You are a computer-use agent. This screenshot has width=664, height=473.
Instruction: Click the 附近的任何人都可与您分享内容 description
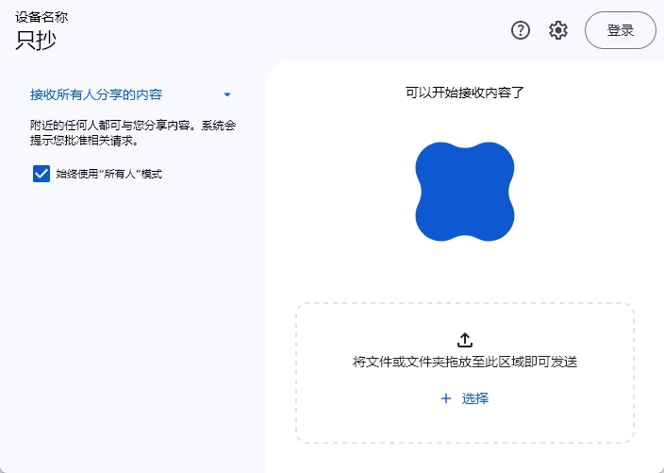(x=133, y=133)
